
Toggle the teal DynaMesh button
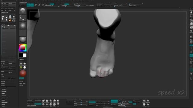[x=114, y=101]
